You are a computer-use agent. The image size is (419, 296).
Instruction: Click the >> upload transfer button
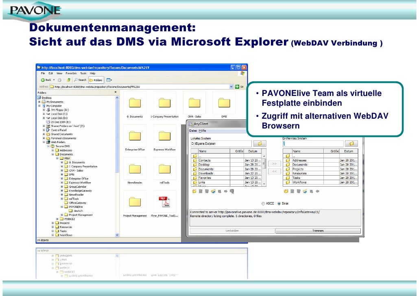[x=275, y=163]
